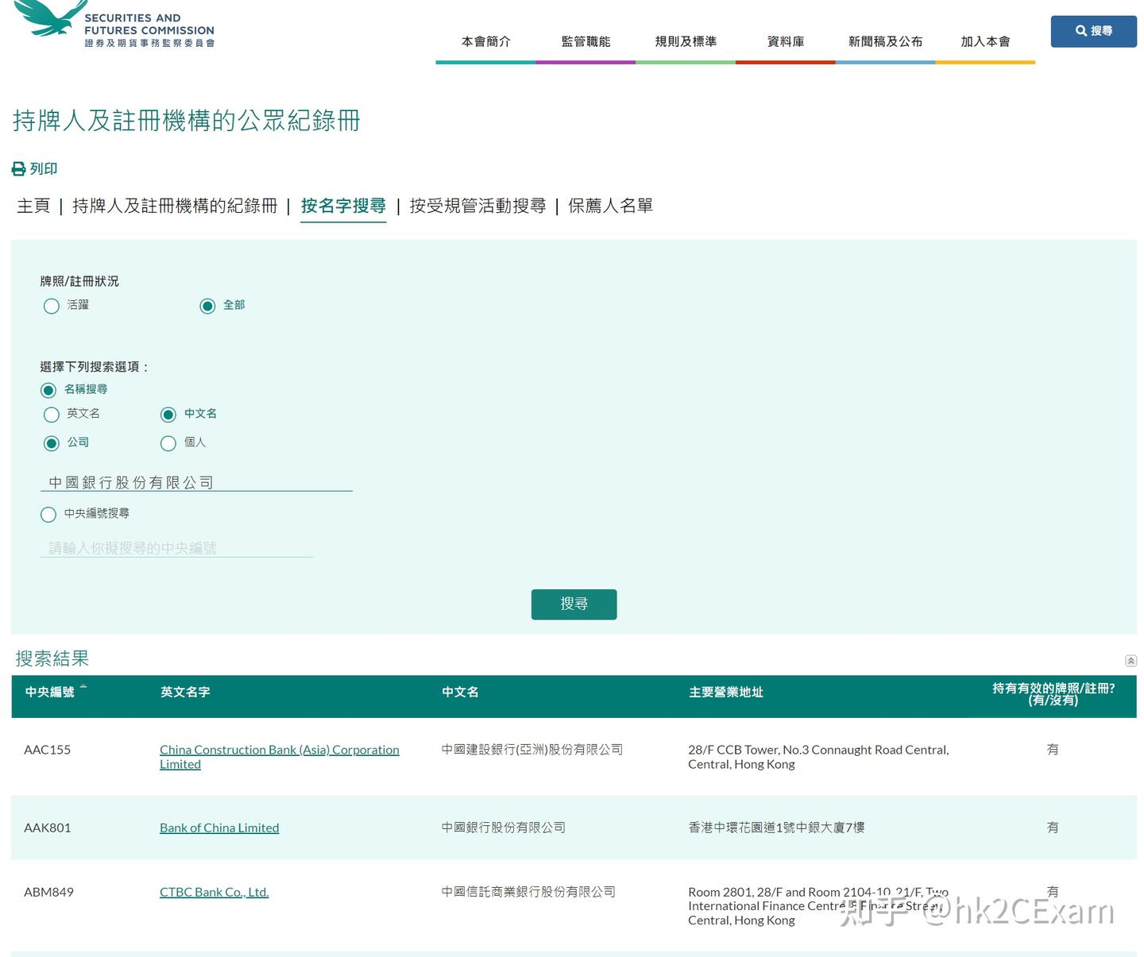Viewport: 1144px width, 957px height.
Task: Click the green 搜尋 submit button
Action: [574, 604]
